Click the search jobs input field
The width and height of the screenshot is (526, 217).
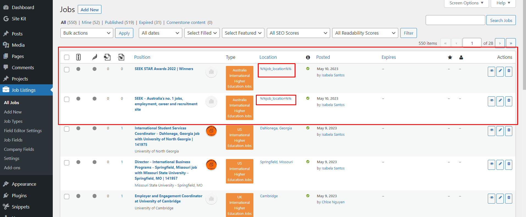(455, 20)
